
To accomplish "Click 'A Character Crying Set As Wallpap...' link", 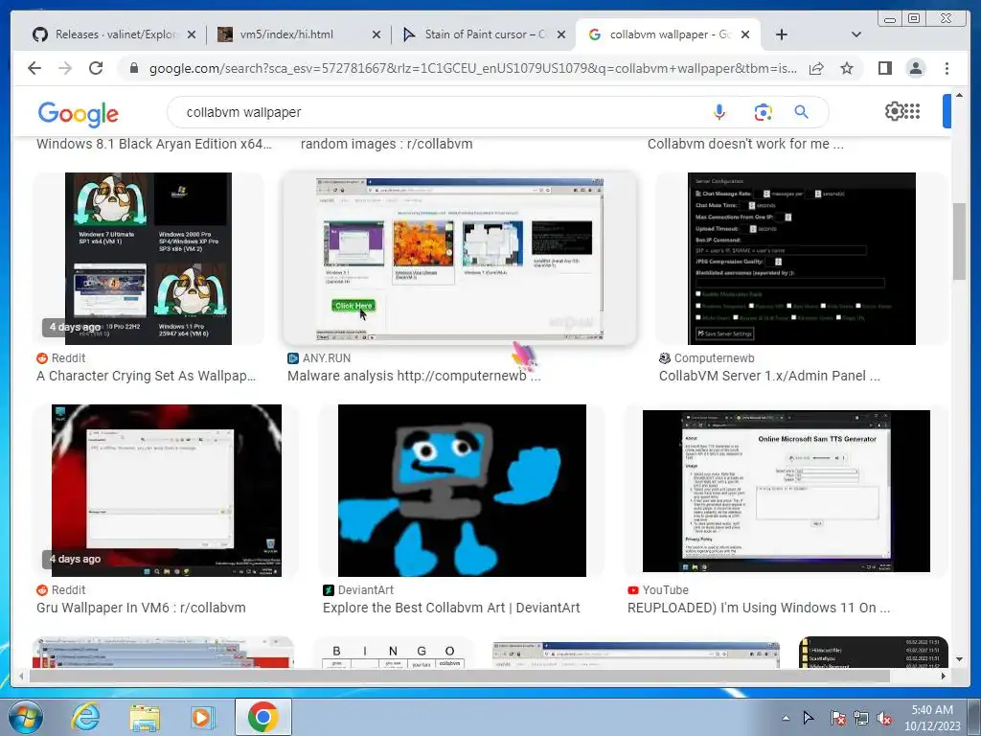I will pos(146,376).
